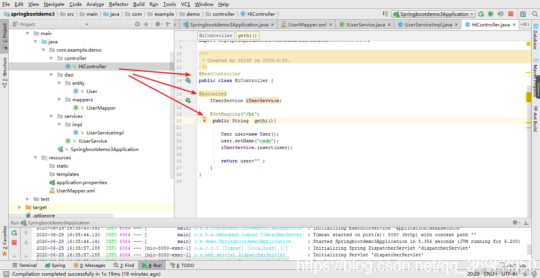Collapse the dao folder
Viewport: 540px width, 278px height.
point(51,75)
